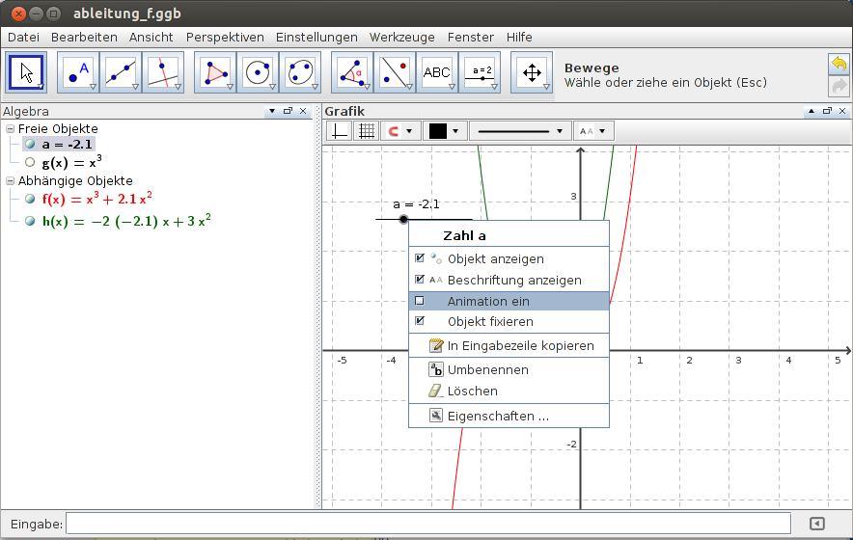The height and width of the screenshot is (540, 853).
Task: Hide function g(x) visibility circle
Action: coord(30,163)
